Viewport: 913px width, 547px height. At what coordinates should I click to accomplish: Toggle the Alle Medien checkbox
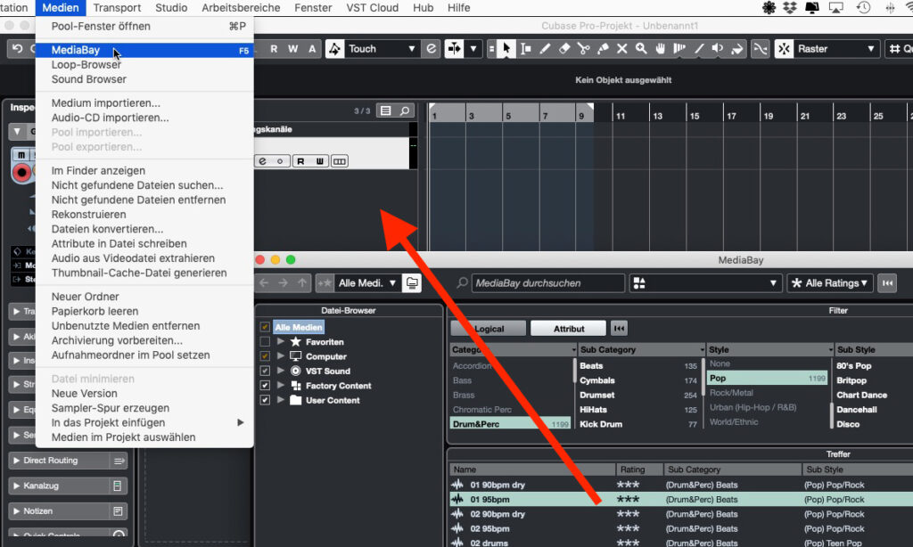tap(265, 327)
